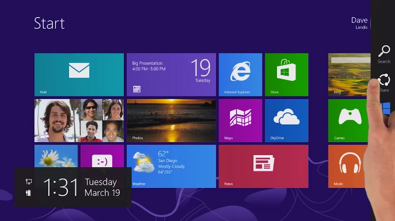
Task: Open the Calendar tile showing Big Presentation
Action: (171, 75)
